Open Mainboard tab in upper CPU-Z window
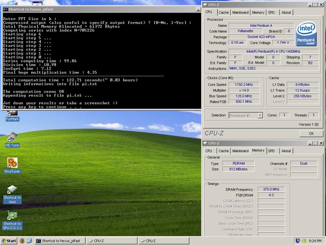 [x=240, y=12]
